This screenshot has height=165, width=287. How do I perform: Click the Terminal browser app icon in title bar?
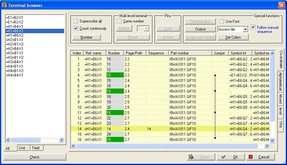tap(4, 5)
